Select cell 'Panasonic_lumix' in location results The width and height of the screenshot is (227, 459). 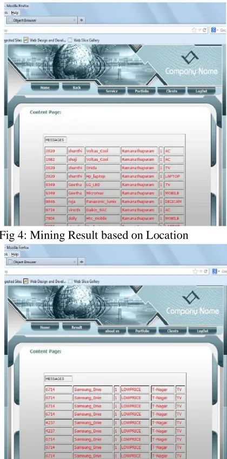[103, 202]
